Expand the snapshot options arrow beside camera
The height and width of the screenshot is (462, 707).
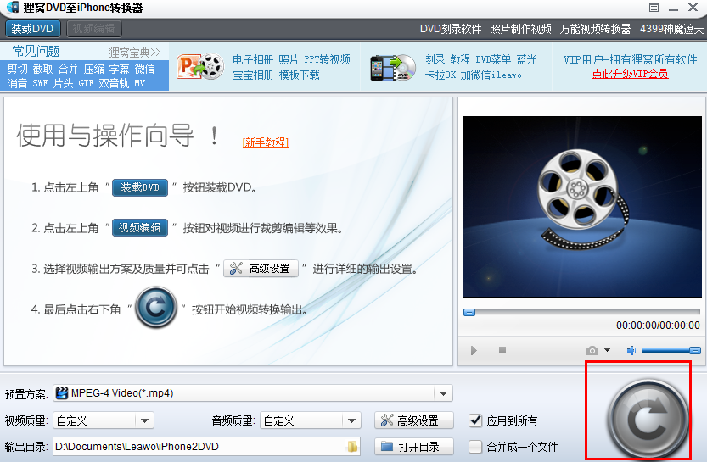pyautogui.click(x=608, y=350)
